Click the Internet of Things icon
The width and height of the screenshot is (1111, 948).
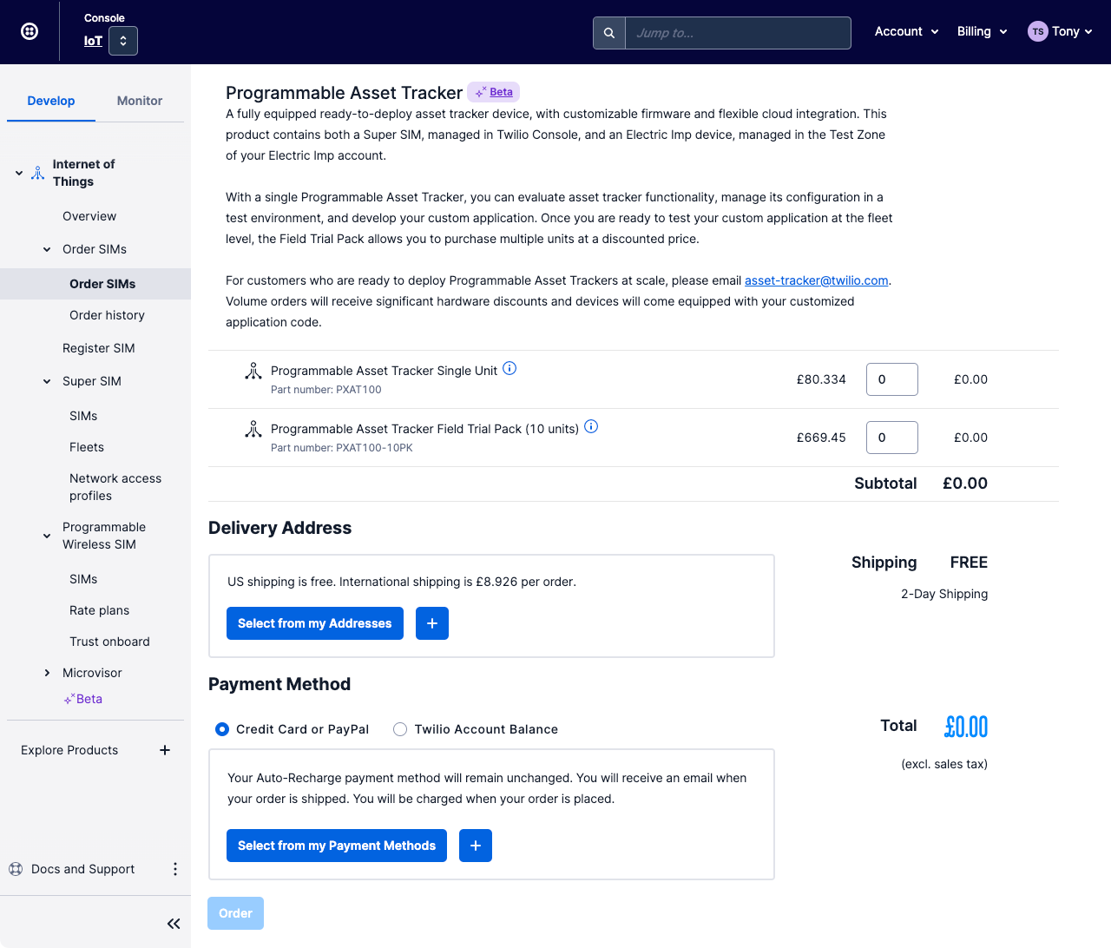[x=38, y=173]
